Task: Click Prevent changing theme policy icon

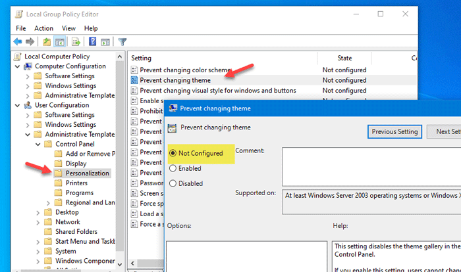Action: [134, 80]
